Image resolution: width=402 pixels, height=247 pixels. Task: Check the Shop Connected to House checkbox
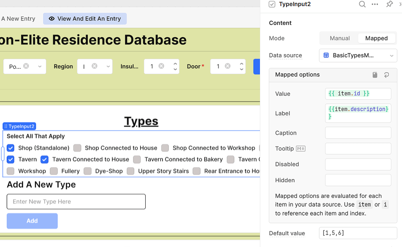[x=77, y=148]
